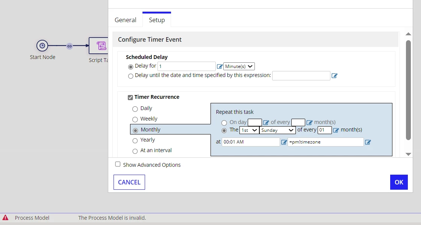Open expression editor for pm!timezone field

pos(368,142)
